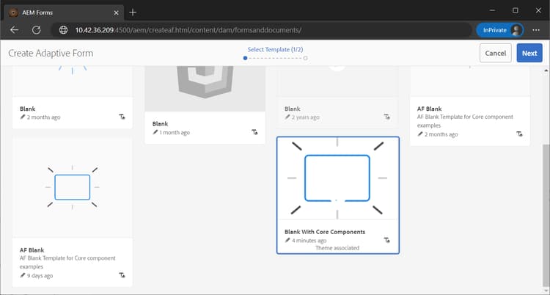
Task: Click the scrollbar up arrow
Action: pos(546,71)
